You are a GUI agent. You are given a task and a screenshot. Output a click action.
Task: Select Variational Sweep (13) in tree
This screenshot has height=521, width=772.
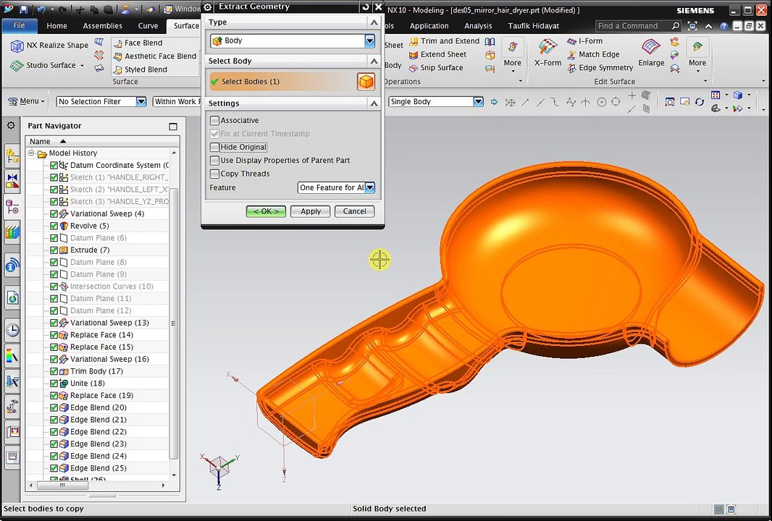coord(109,323)
